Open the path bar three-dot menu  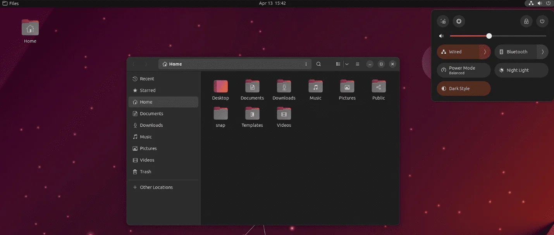306,64
